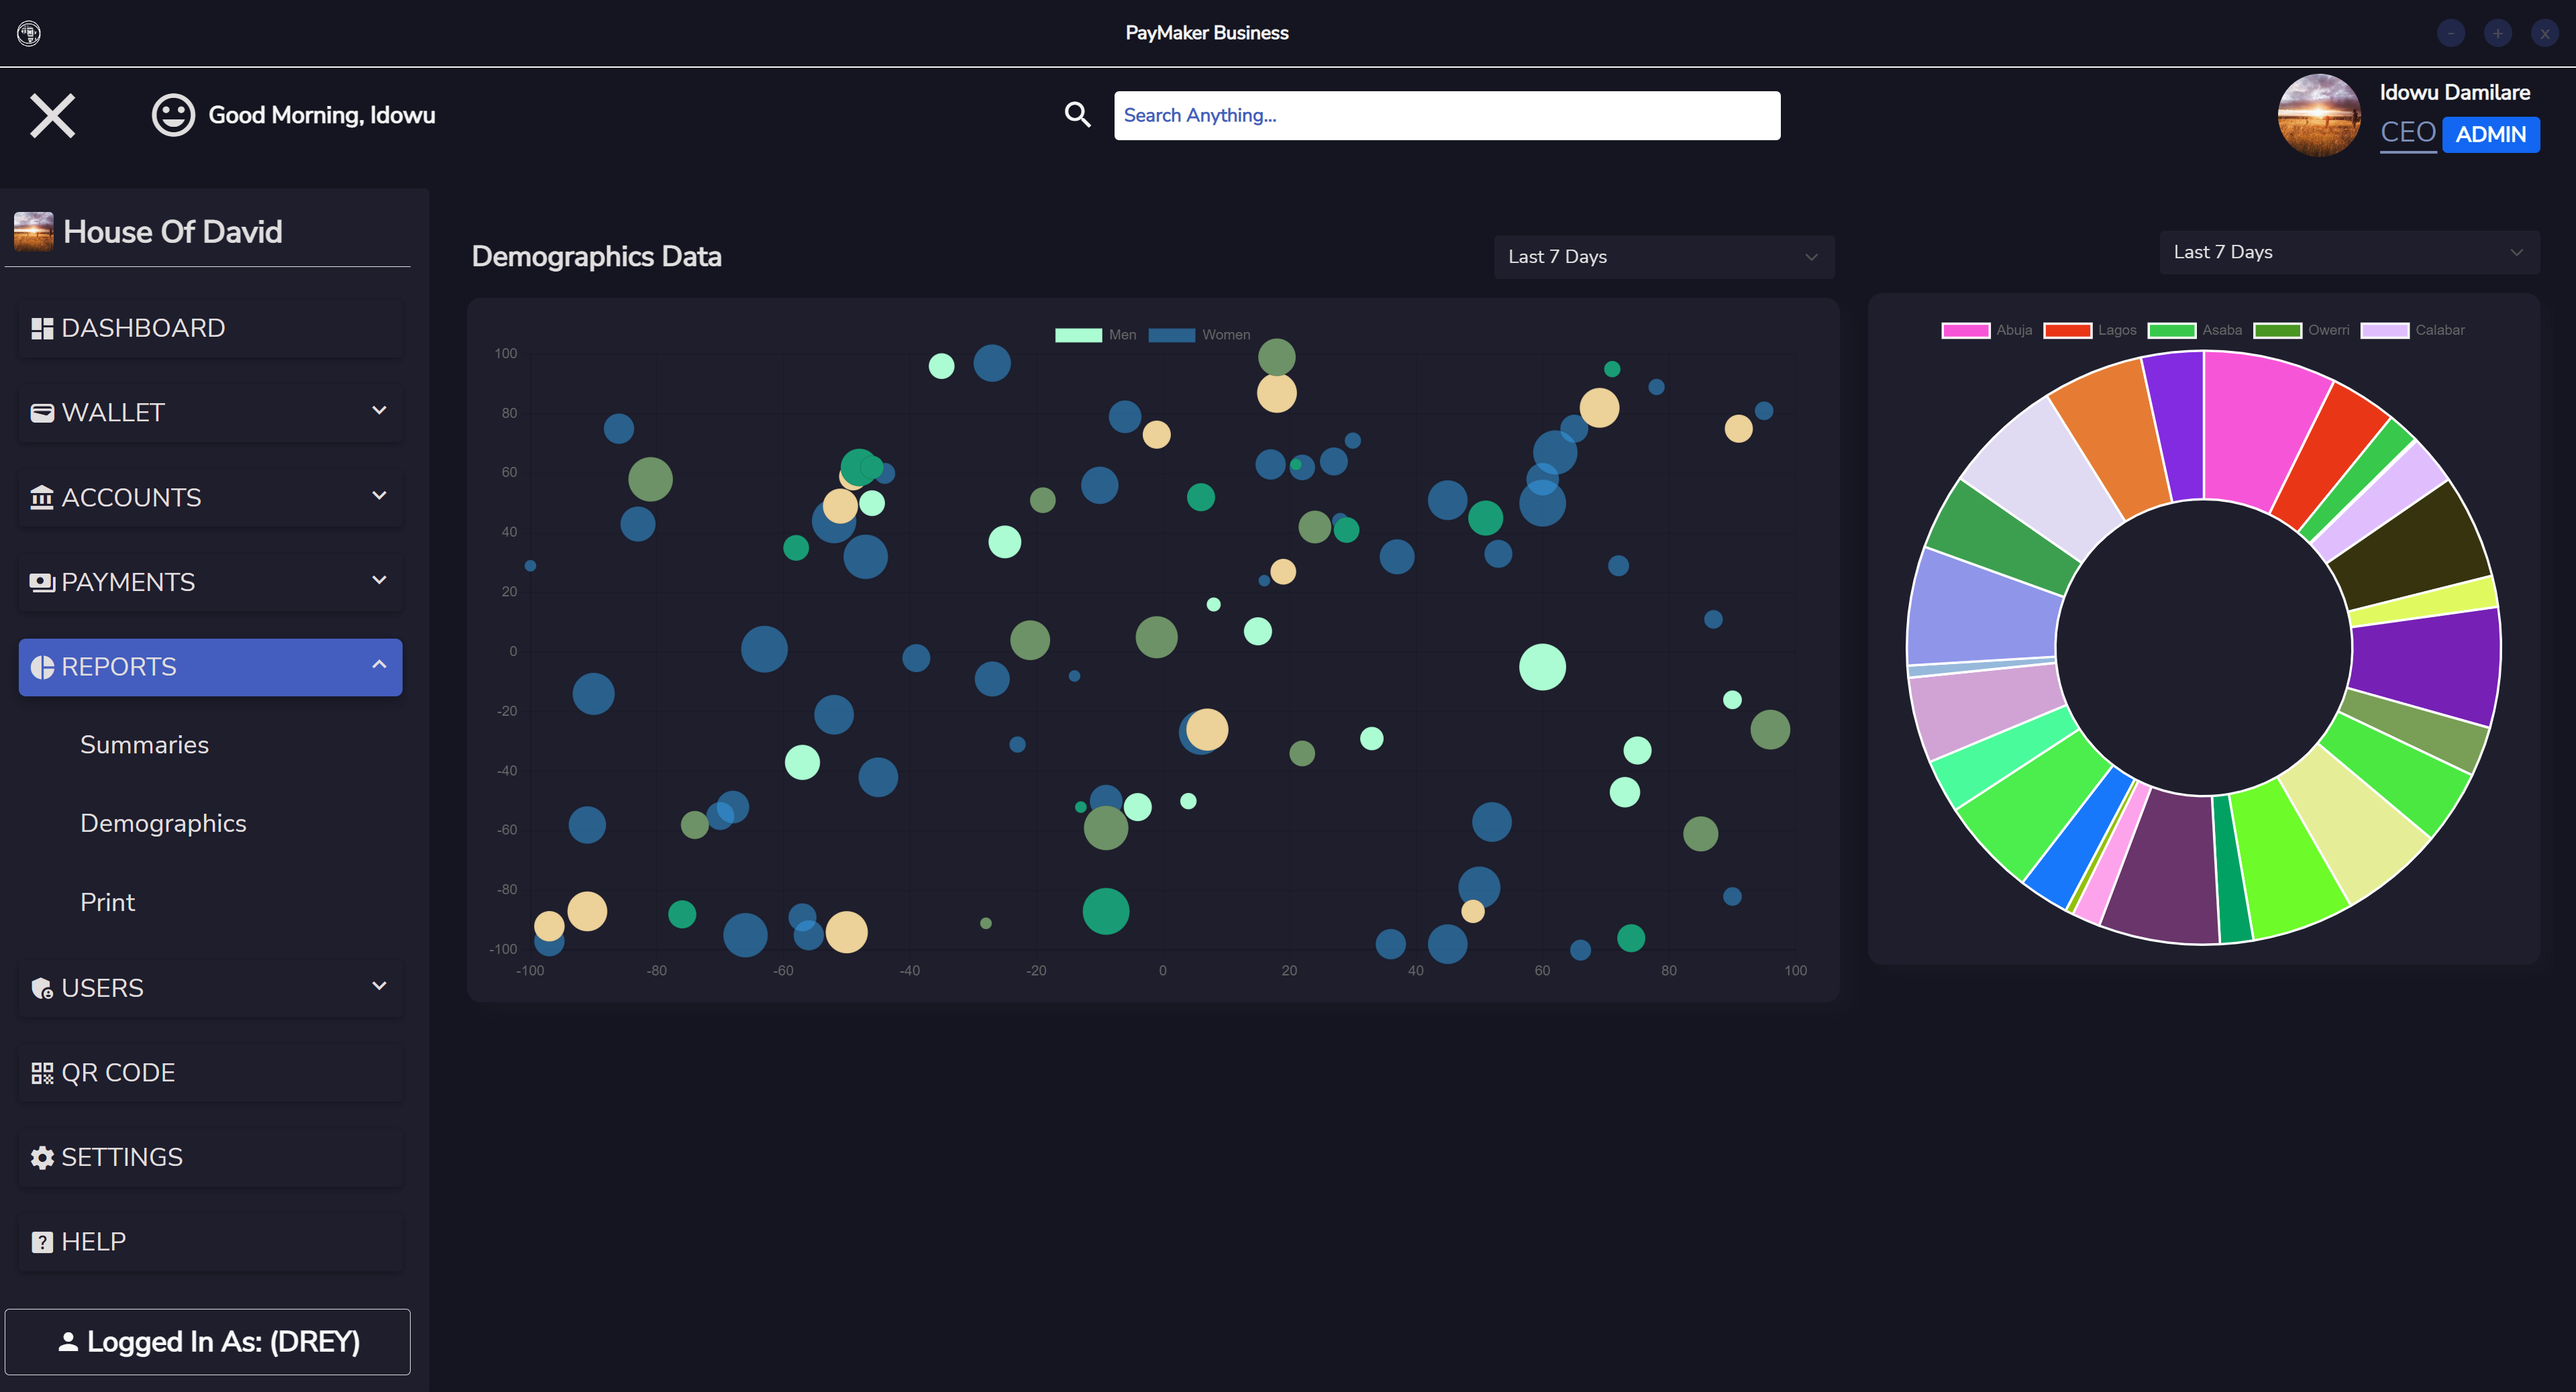Select the Print submenu item

point(107,902)
